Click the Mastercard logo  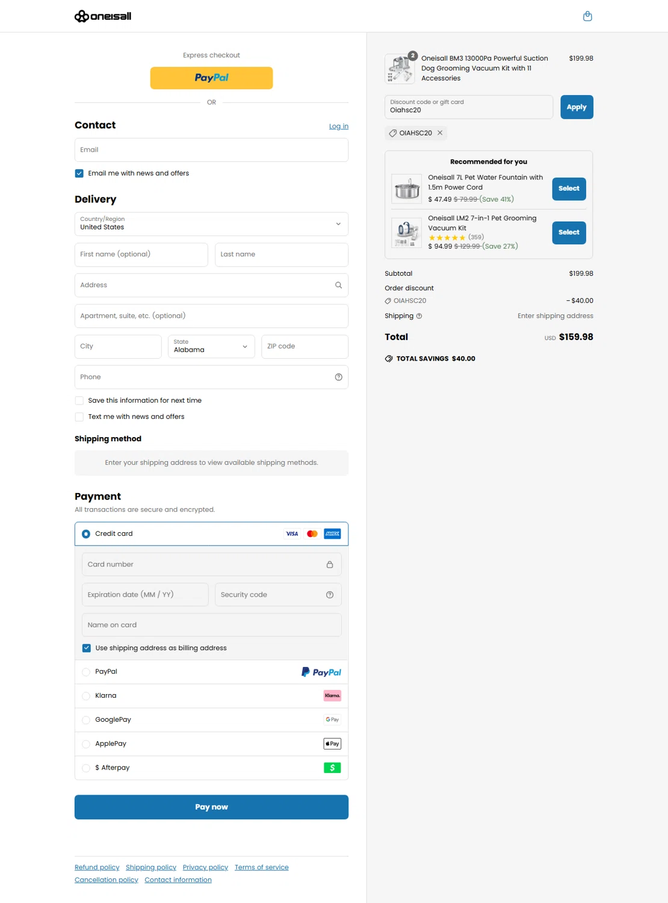tap(312, 534)
